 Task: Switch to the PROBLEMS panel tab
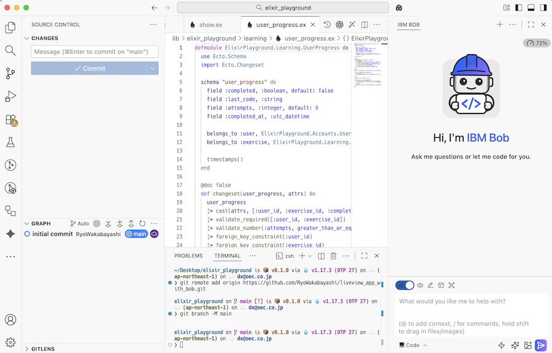(x=188, y=256)
